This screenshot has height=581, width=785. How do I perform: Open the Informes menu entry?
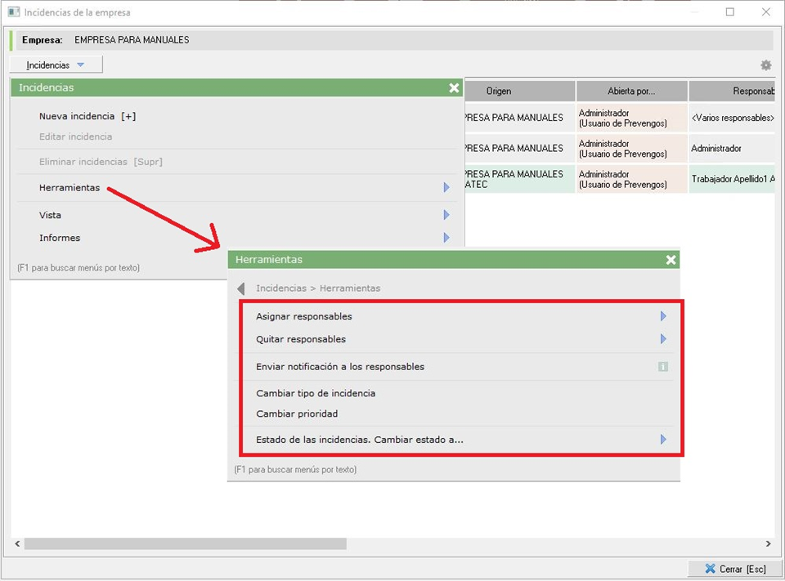coord(60,238)
